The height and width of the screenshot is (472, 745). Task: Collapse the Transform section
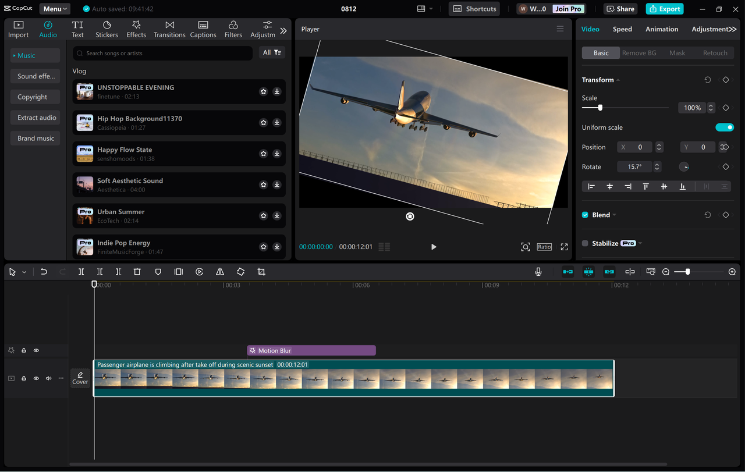[x=617, y=80]
